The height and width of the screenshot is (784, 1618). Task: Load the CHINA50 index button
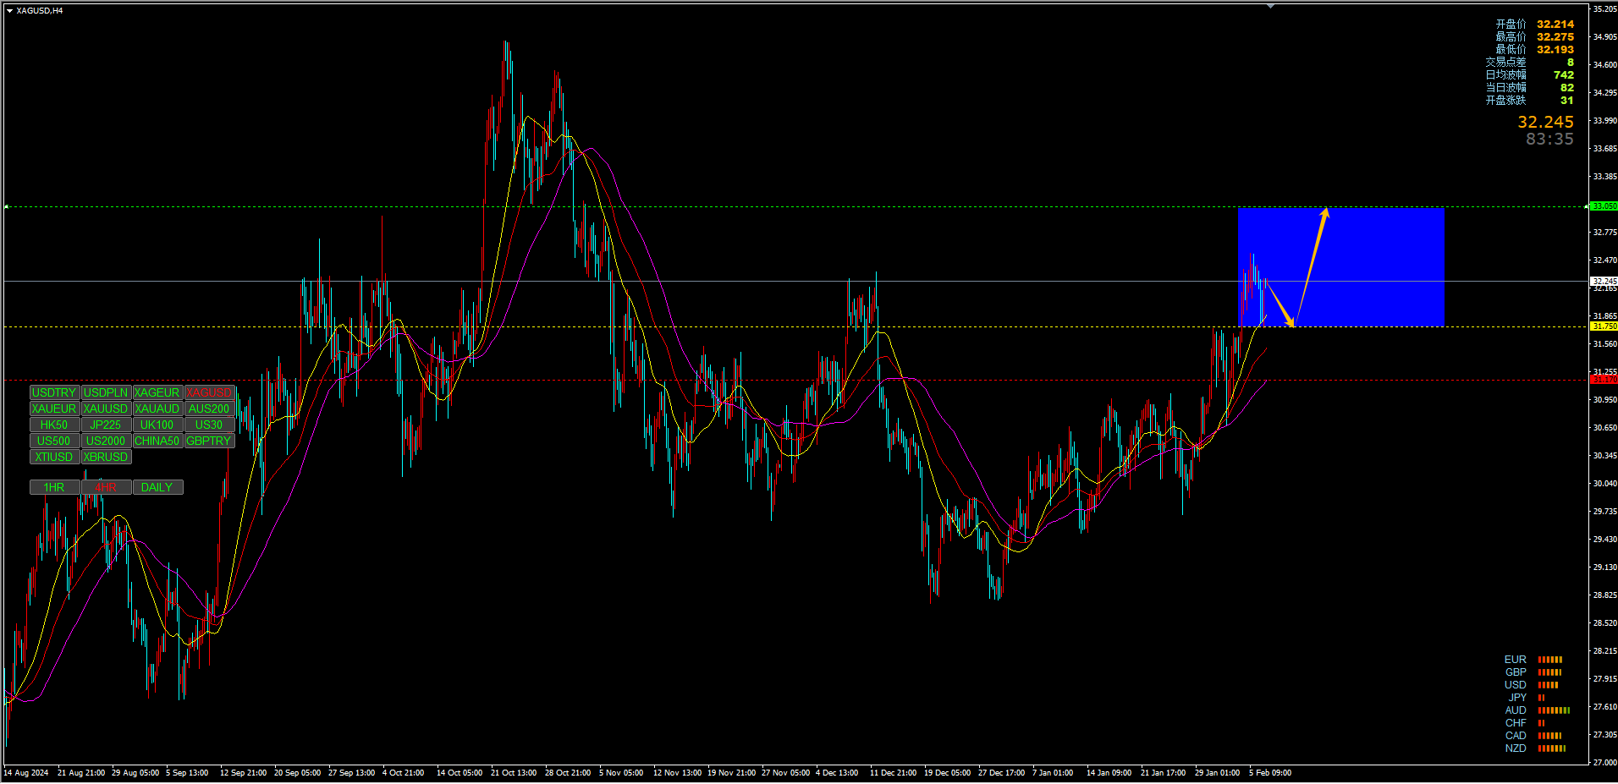(x=157, y=441)
